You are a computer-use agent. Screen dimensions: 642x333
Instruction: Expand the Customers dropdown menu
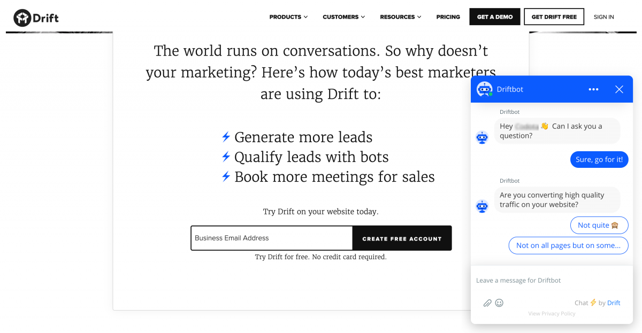[x=343, y=17]
